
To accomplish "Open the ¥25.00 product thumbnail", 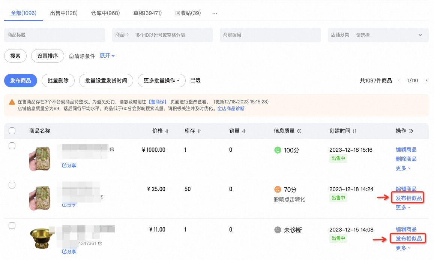I will pyautogui.click(x=40, y=198).
